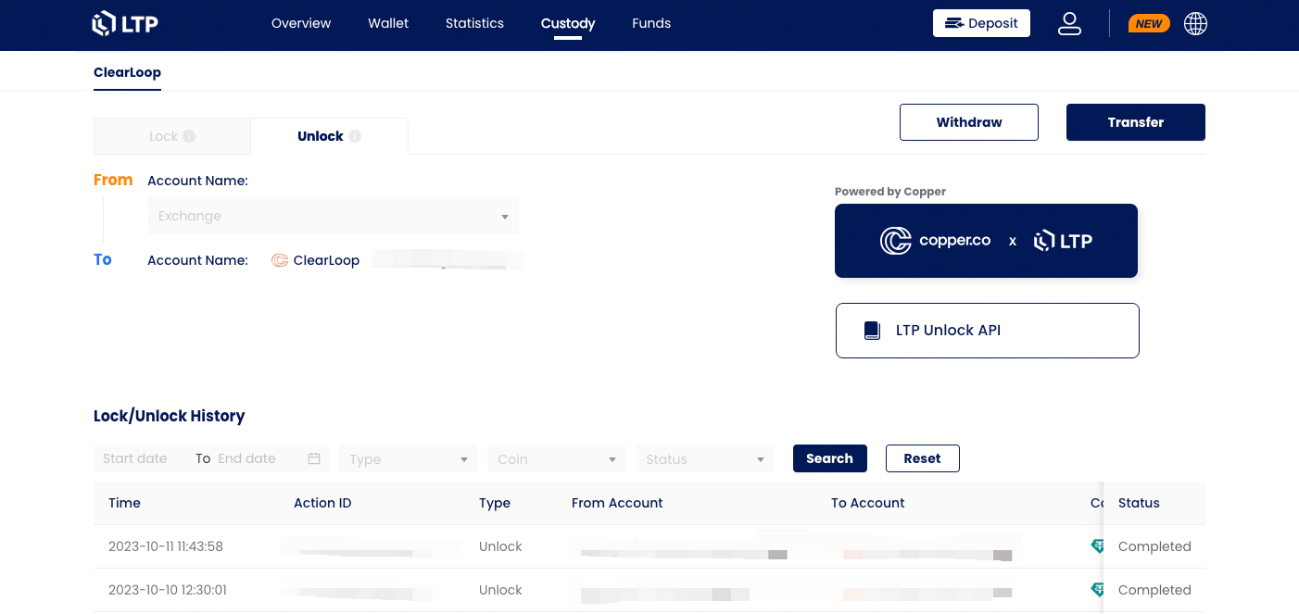Click the Search button
This screenshot has width=1299, height=614.
click(829, 458)
